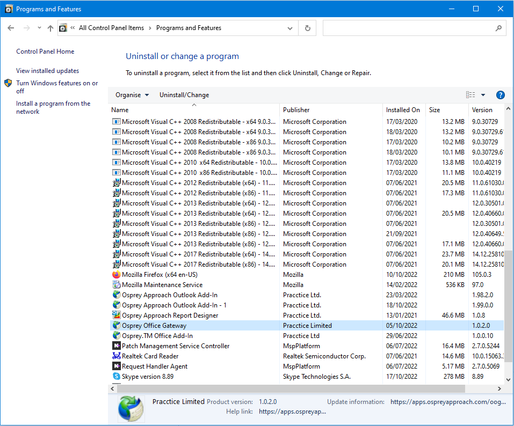Open the Organise dropdown menu
The height and width of the screenshot is (426, 514).
click(x=132, y=95)
